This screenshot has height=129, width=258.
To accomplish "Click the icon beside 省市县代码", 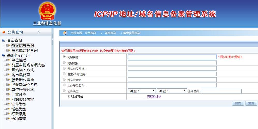I will click(x=8, y=75).
